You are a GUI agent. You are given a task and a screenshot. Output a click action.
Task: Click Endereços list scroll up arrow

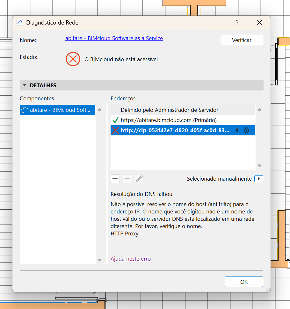click(259, 110)
